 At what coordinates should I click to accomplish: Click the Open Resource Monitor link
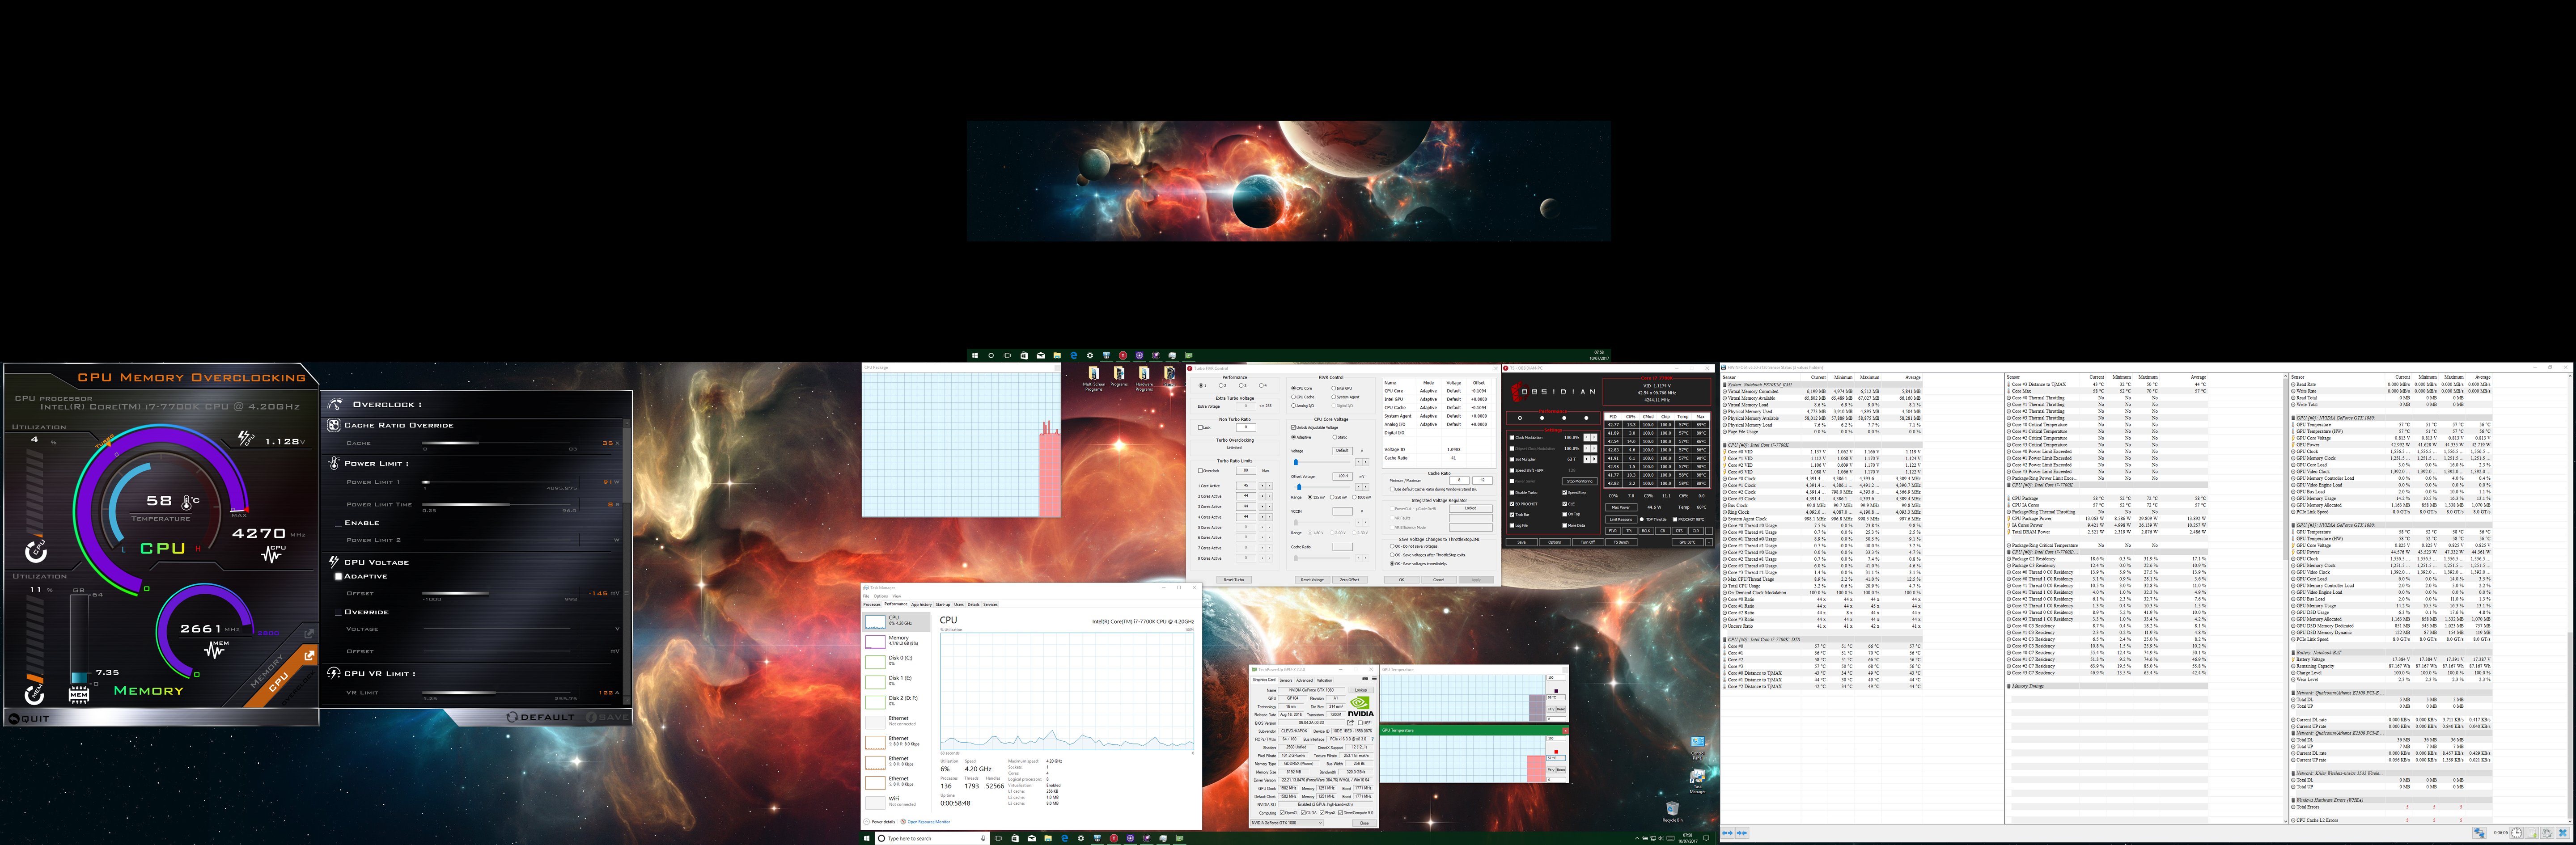pyautogui.click(x=929, y=822)
